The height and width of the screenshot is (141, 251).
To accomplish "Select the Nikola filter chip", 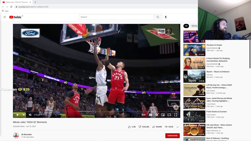I will 194,26.
